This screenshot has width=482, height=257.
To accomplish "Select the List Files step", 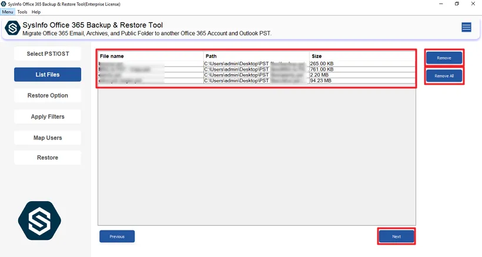I will 48,74.
